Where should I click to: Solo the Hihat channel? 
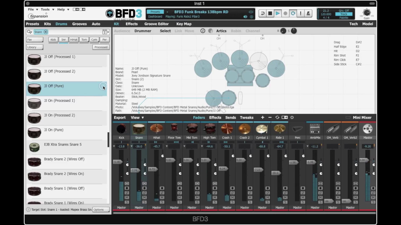tap(162, 202)
